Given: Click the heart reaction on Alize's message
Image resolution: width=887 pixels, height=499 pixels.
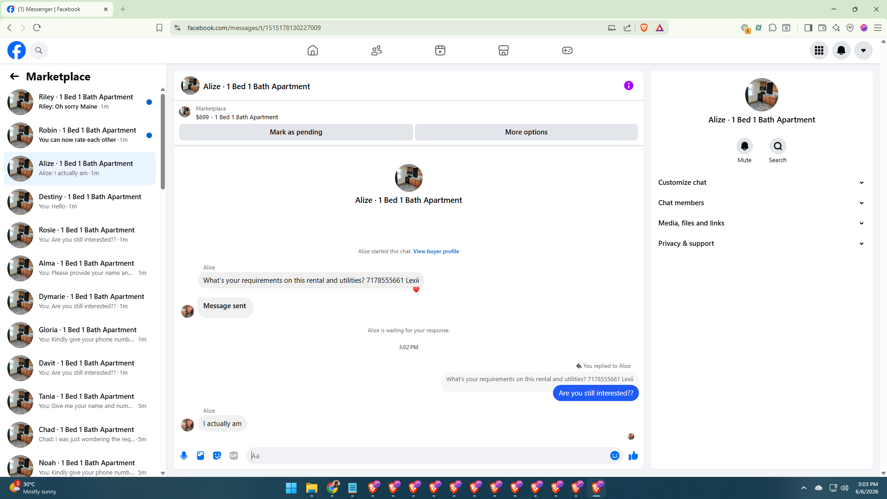Looking at the screenshot, I should [x=416, y=290].
